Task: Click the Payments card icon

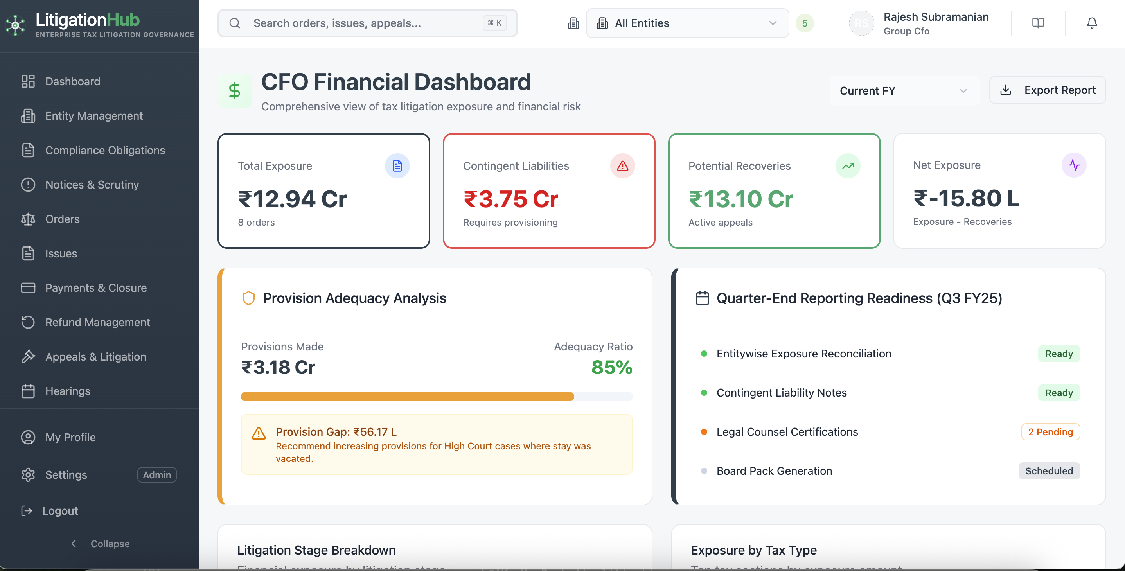Action: tap(28, 288)
